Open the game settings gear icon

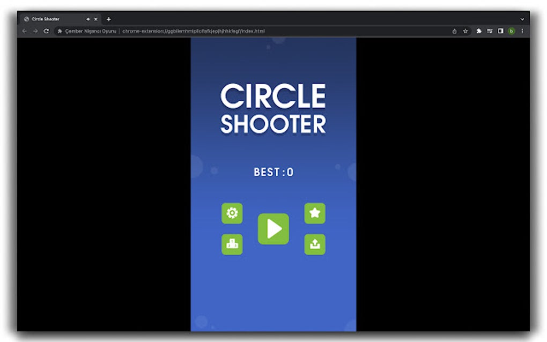[231, 213]
